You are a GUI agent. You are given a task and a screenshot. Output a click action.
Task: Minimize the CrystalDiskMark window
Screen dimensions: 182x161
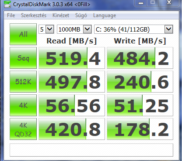[x=141, y=3]
